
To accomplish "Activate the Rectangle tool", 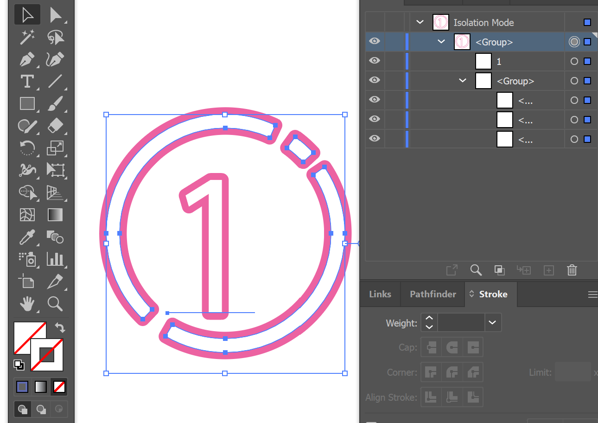I will pos(27,104).
